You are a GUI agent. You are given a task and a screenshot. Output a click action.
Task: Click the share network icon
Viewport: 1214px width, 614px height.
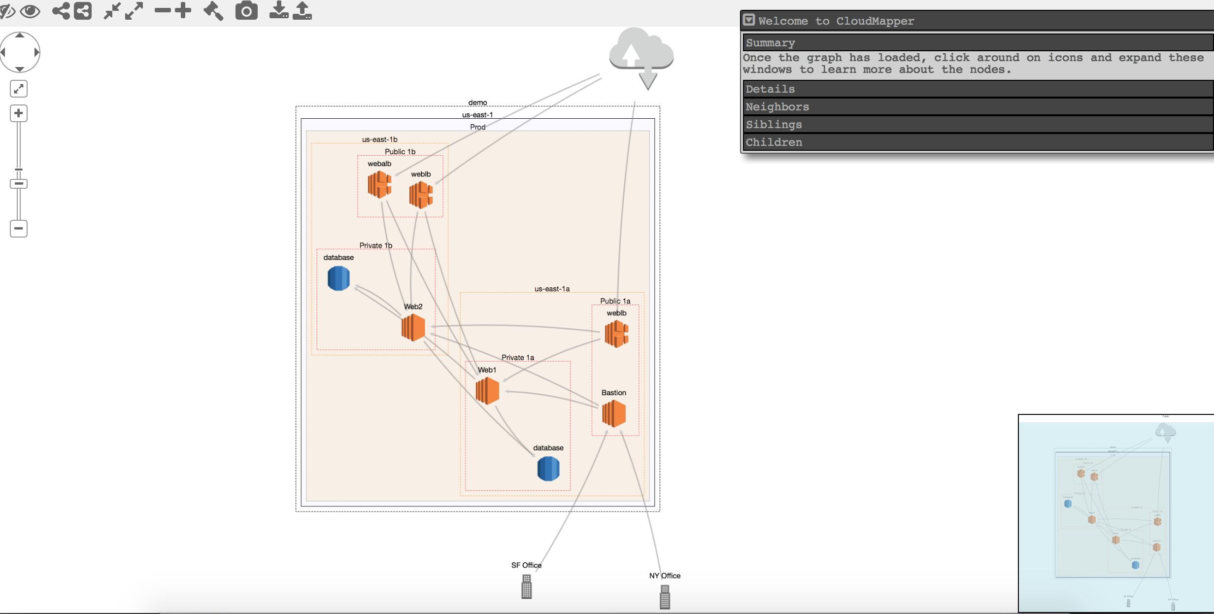pyautogui.click(x=60, y=11)
